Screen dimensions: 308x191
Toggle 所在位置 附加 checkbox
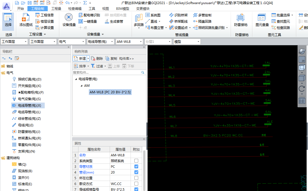pos(136,178)
